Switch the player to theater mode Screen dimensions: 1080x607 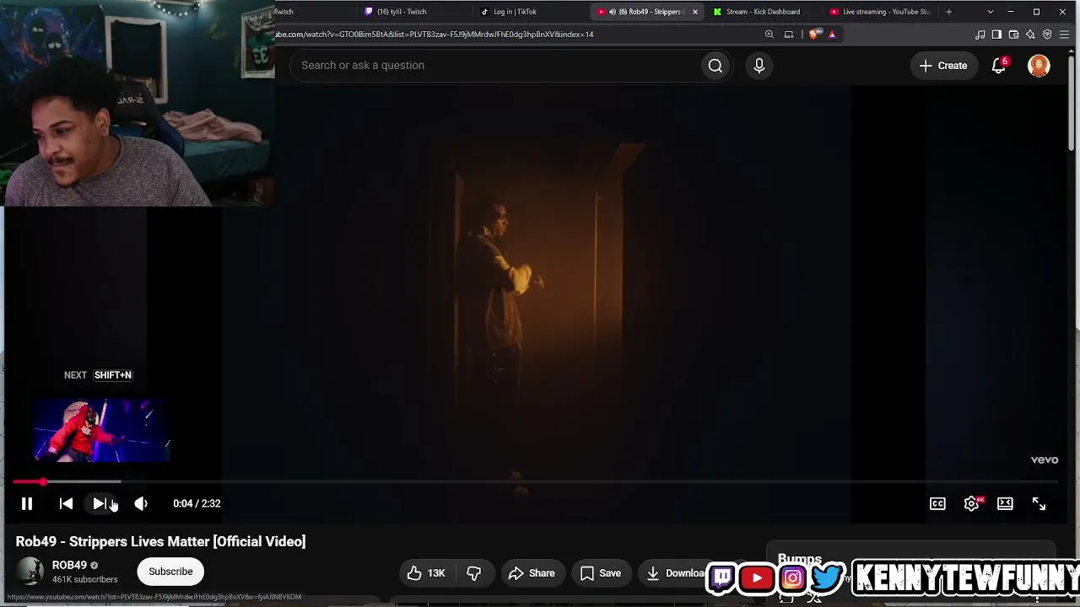tap(1005, 503)
